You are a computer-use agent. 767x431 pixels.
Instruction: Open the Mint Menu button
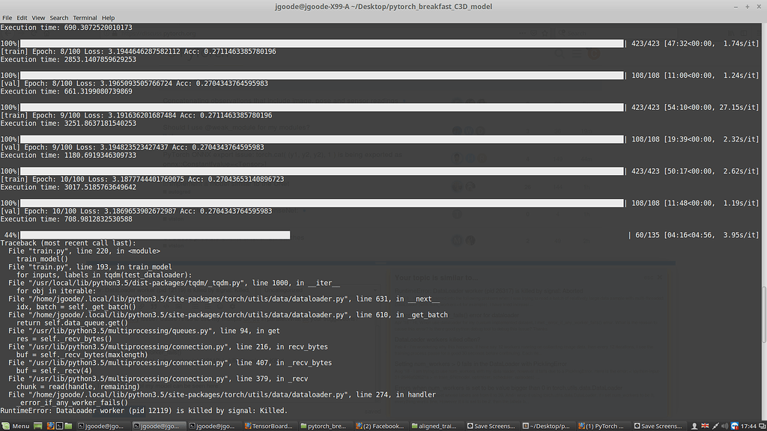16,426
